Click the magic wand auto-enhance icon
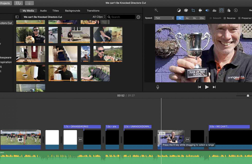The image size is (252, 164). point(156,10)
